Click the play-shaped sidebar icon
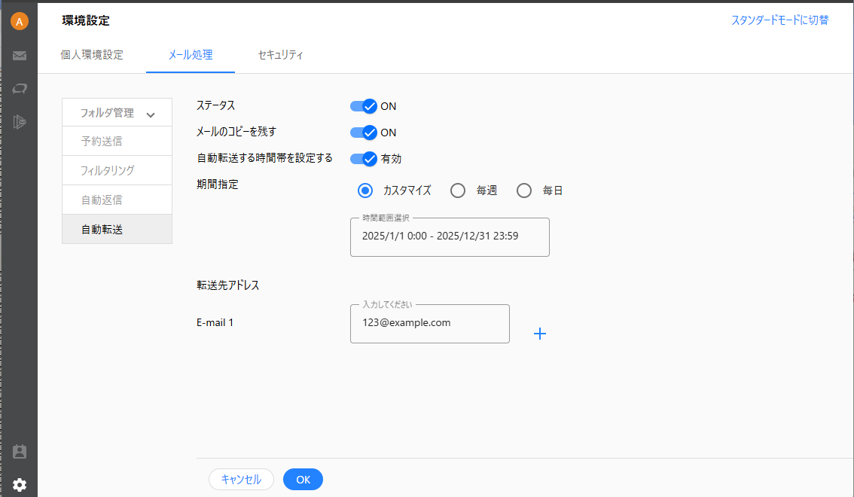The height and width of the screenshot is (497, 854). point(20,122)
